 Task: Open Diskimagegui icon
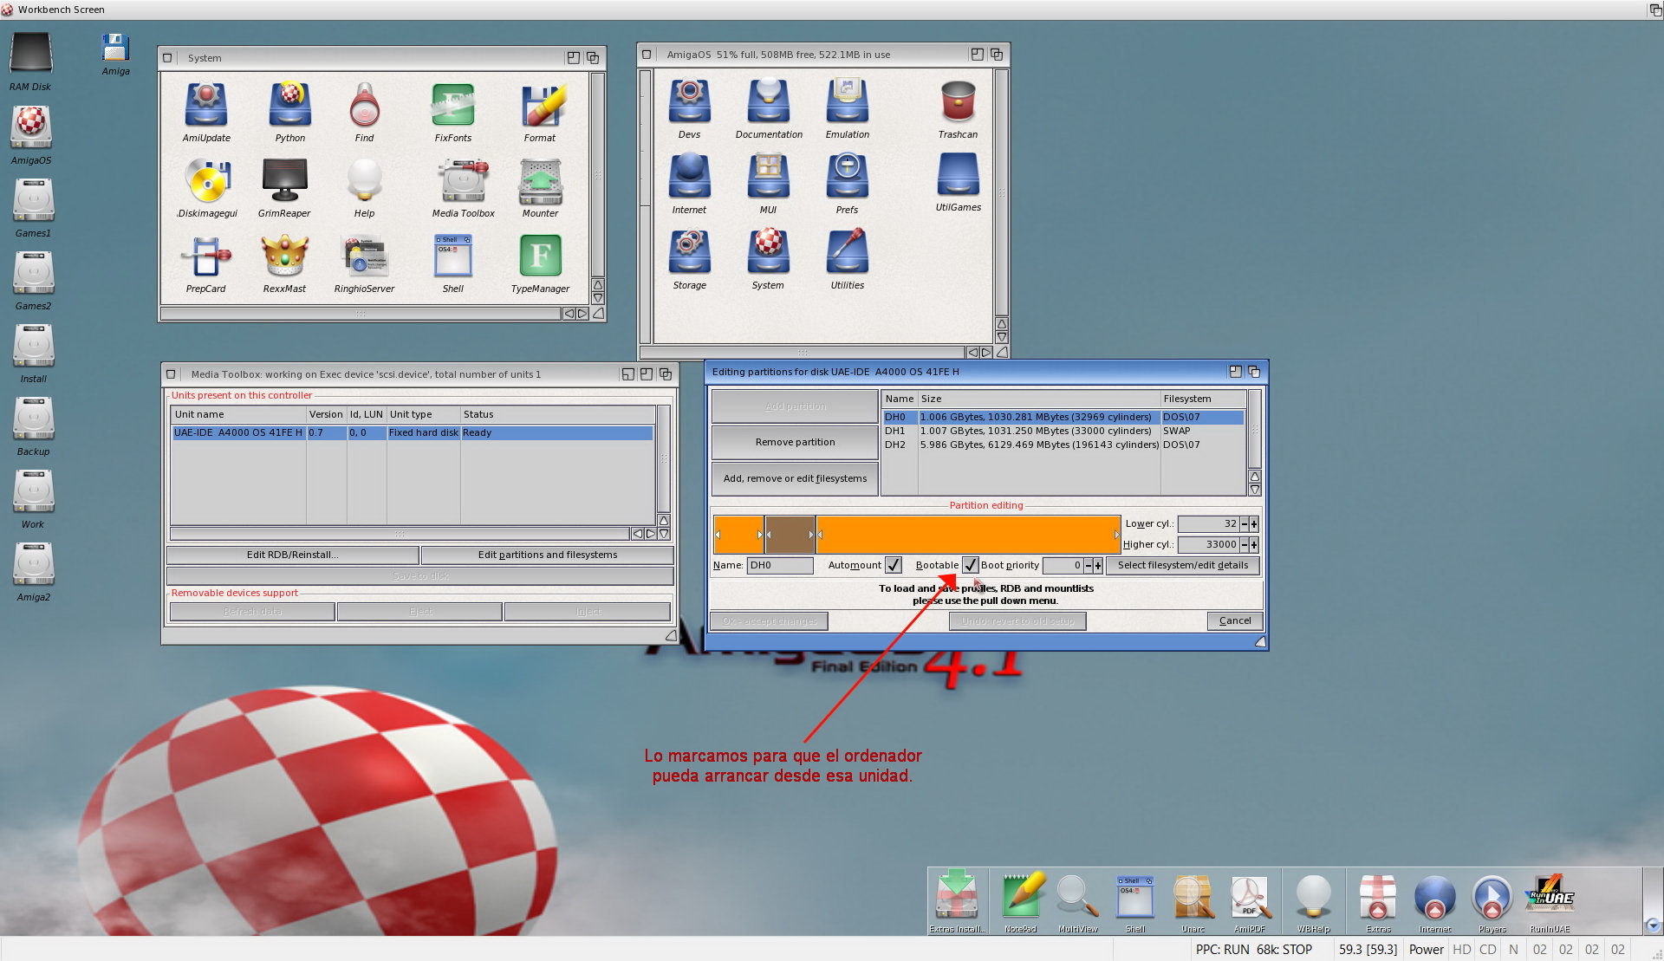pyautogui.click(x=207, y=180)
